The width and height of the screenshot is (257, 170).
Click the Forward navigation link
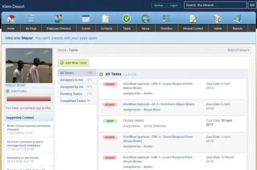coord(243,50)
